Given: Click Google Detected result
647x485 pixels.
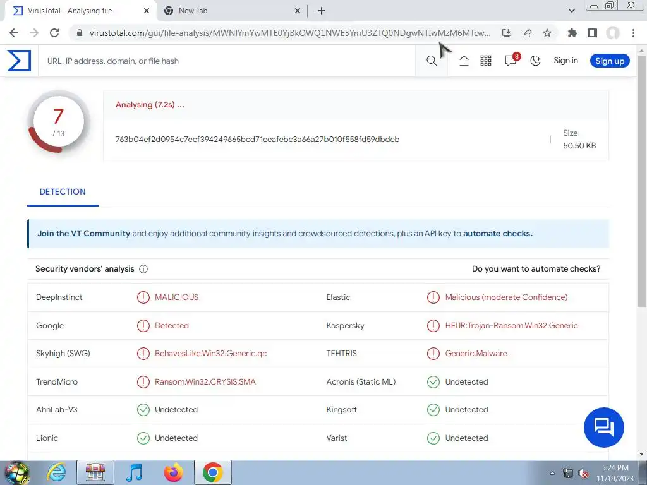Looking at the screenshot, I should point(172,326).
